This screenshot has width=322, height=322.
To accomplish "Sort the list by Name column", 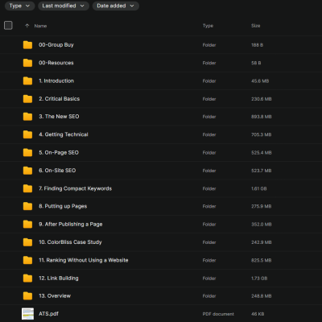I will coord(40,26).
